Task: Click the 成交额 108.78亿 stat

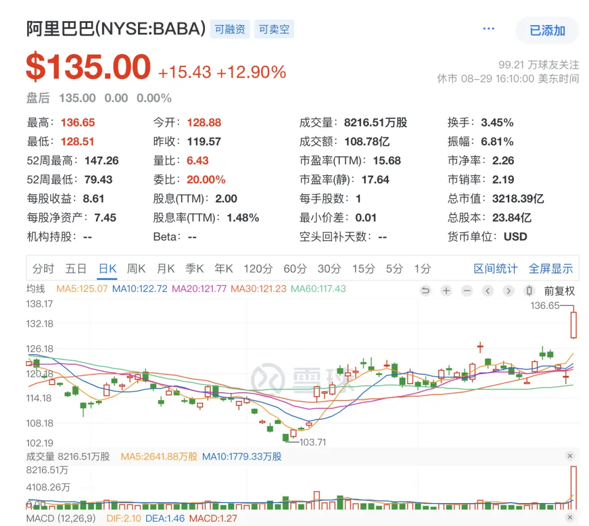Action: 345,142
